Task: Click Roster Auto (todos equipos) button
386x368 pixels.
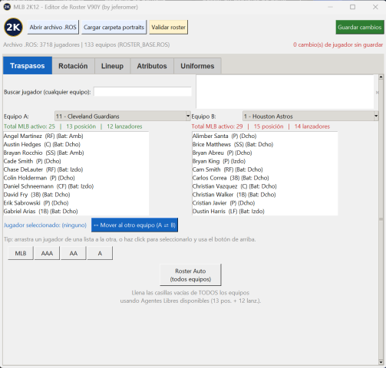Action: [190, 275]
